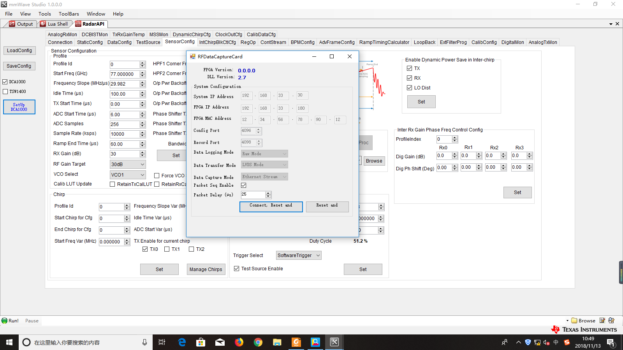Click the magnifier-and-pencil icon in bottom toolbar
The height and width of the screenshot is (350, 623).
(x=611, y=320)
